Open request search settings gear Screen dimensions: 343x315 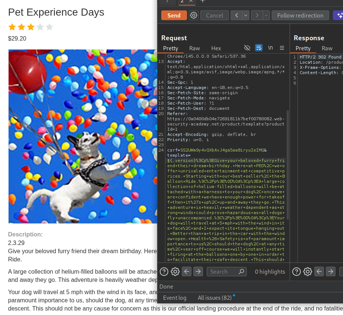click(175, 271)
